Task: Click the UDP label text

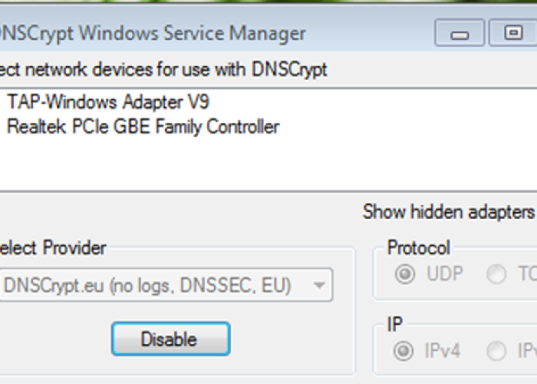Action: pos(444,274)
